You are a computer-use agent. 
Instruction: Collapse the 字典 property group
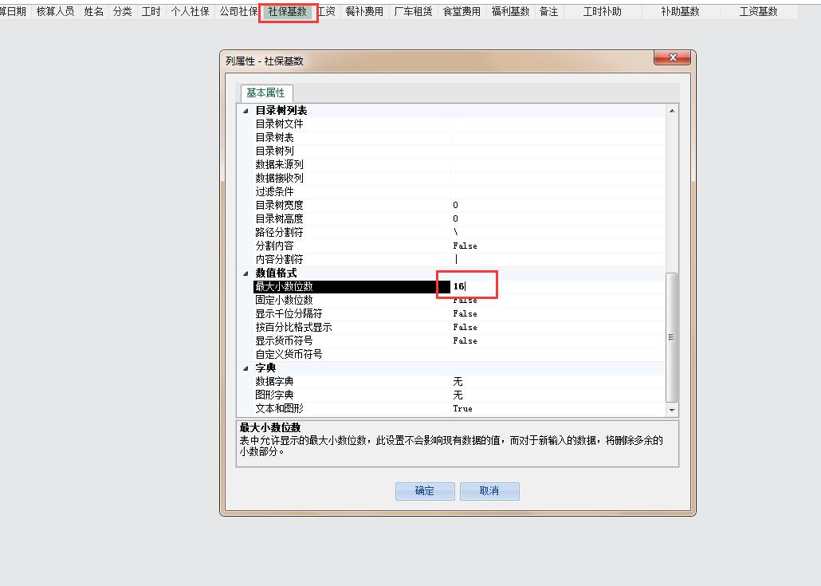click(246, 368)
